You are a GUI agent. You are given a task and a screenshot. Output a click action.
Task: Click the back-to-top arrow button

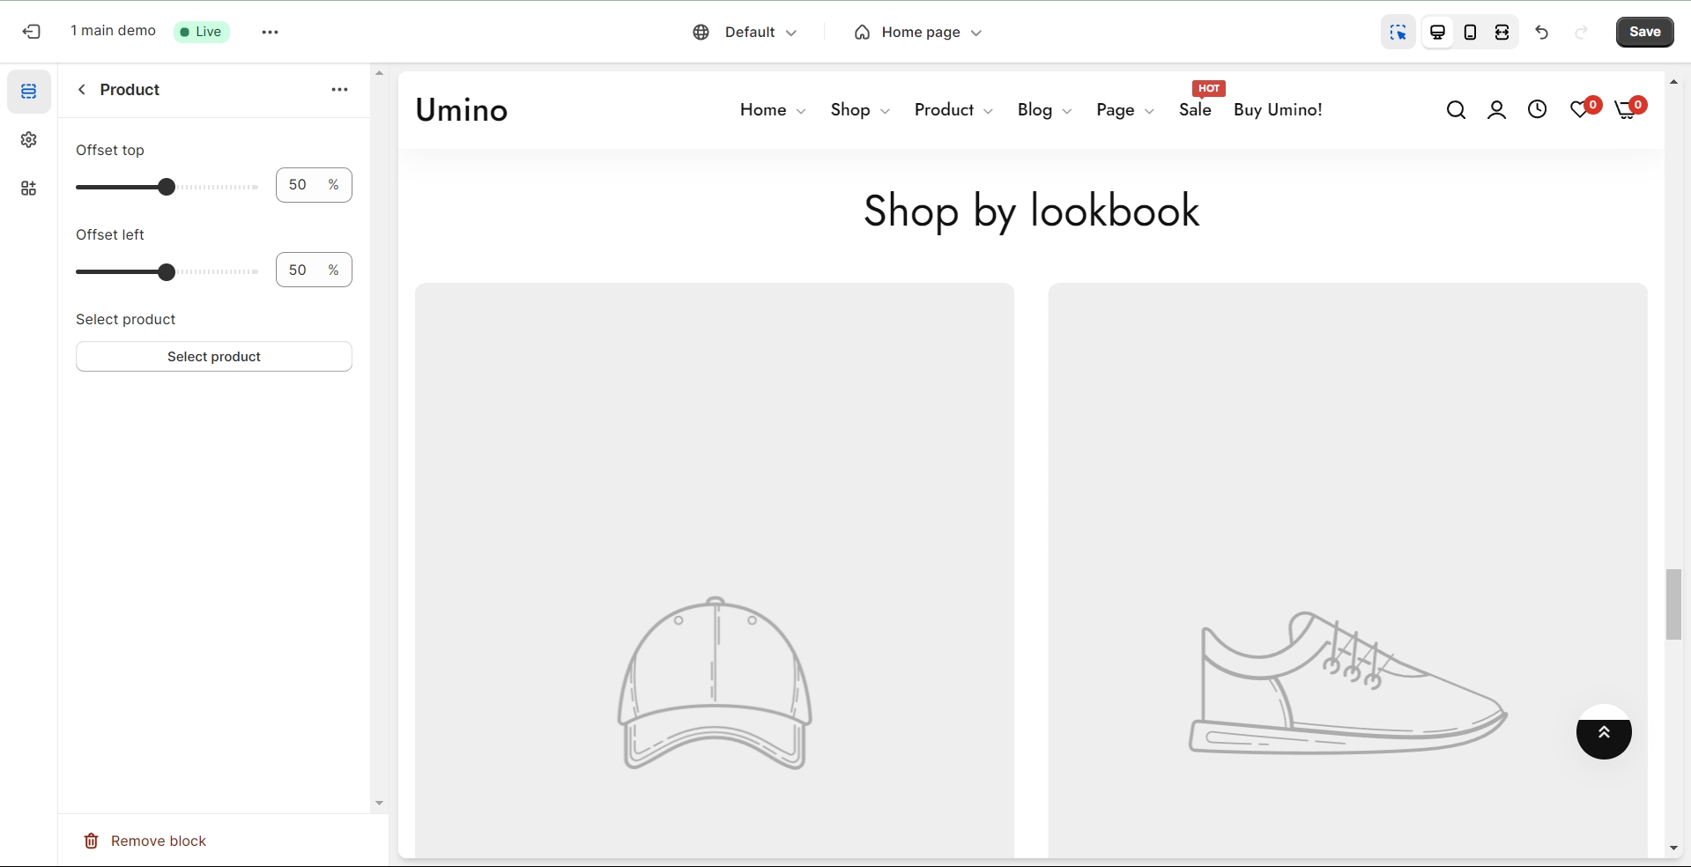[1604, 732]
